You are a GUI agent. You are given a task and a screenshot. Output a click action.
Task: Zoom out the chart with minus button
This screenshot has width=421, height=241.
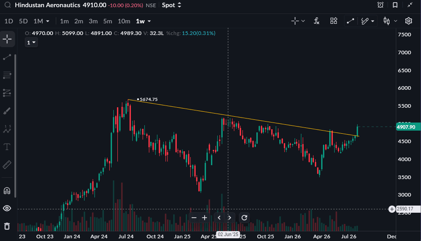[194, 218]
